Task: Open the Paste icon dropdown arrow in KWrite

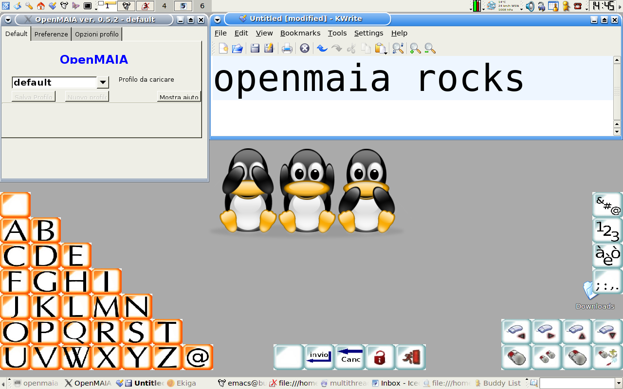Action: (386, 53)
